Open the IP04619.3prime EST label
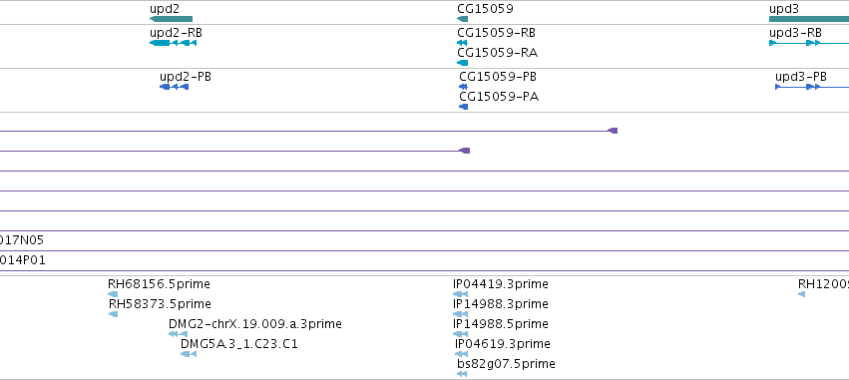 [x=503, y=344]
